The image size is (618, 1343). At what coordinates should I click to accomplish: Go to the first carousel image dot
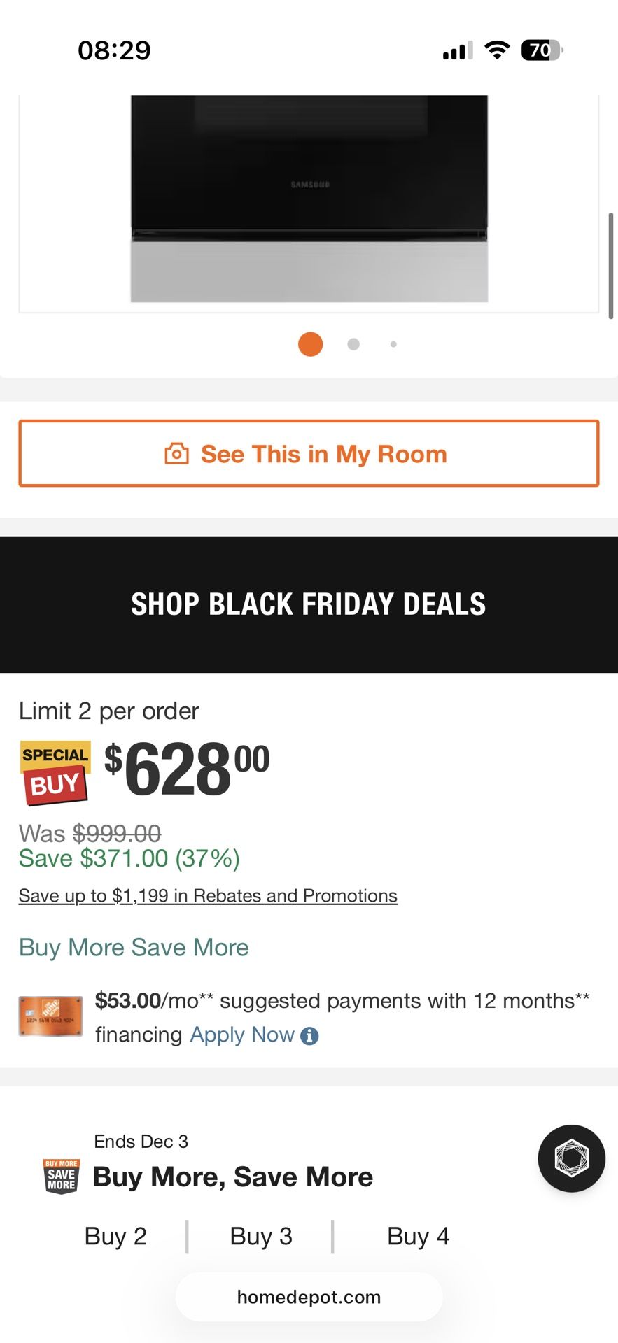310,344
